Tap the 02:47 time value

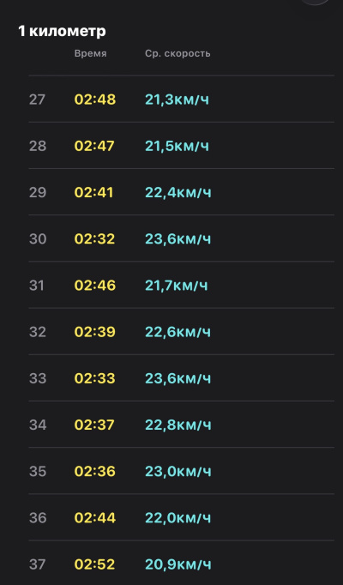(x=94, y=146)
